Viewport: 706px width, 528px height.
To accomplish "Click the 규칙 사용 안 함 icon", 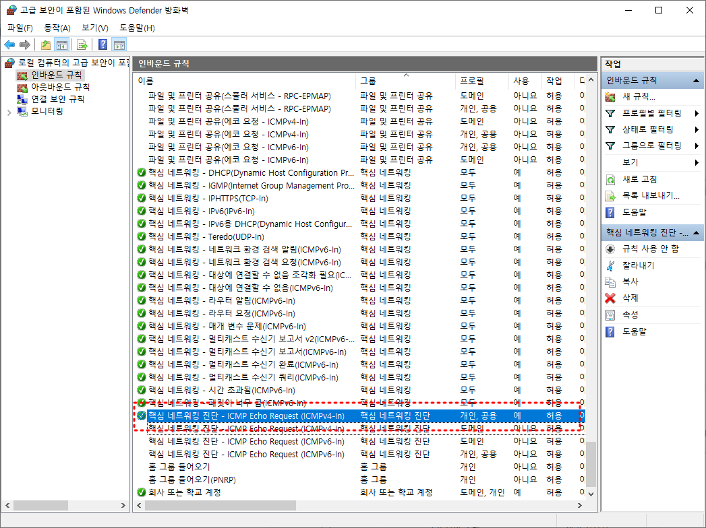I will click(x=610, y=249).
